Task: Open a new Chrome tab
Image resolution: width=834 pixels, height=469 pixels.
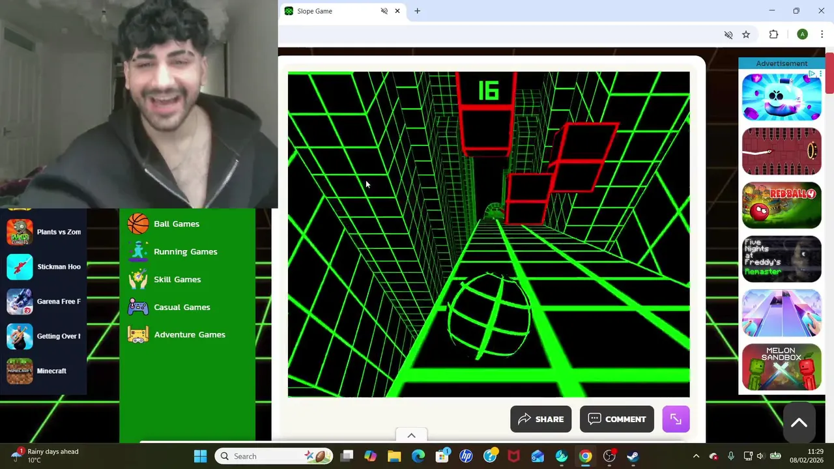Action: click(417, 11)
